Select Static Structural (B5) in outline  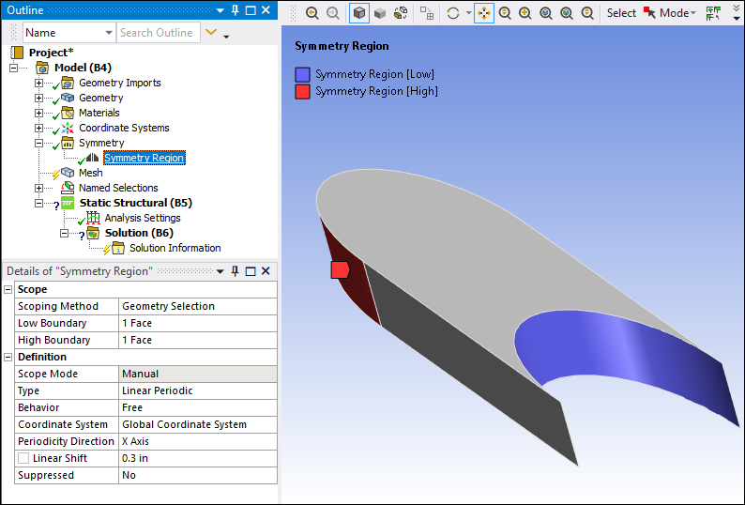pyautogui.click(x=135, y=203)
